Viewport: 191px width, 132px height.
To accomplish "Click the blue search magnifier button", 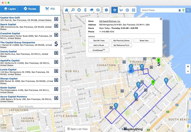I will 188,10.
